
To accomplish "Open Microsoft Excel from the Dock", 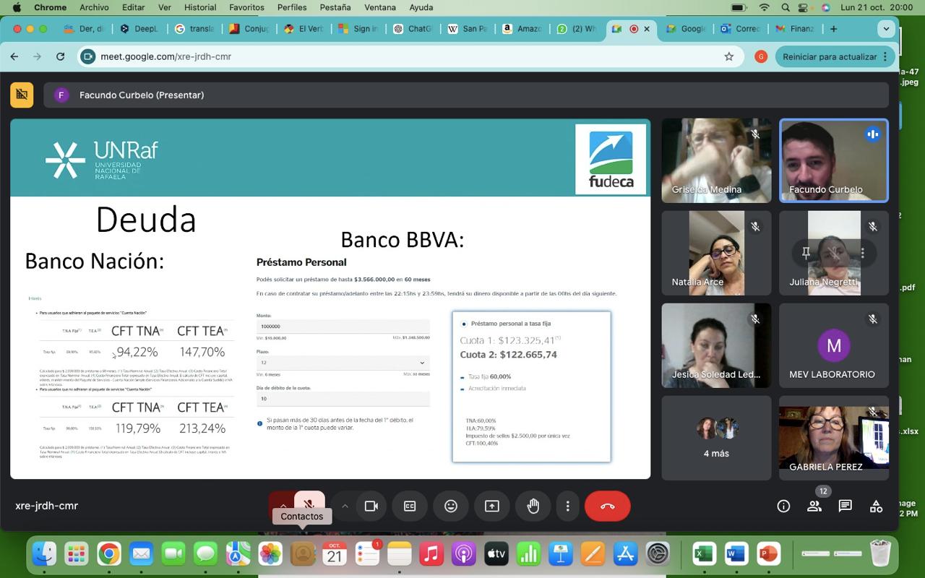I will click(704, 554).
